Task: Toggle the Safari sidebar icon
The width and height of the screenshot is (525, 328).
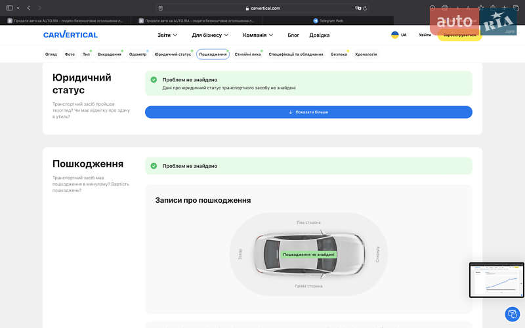Action: coord(10,8)
